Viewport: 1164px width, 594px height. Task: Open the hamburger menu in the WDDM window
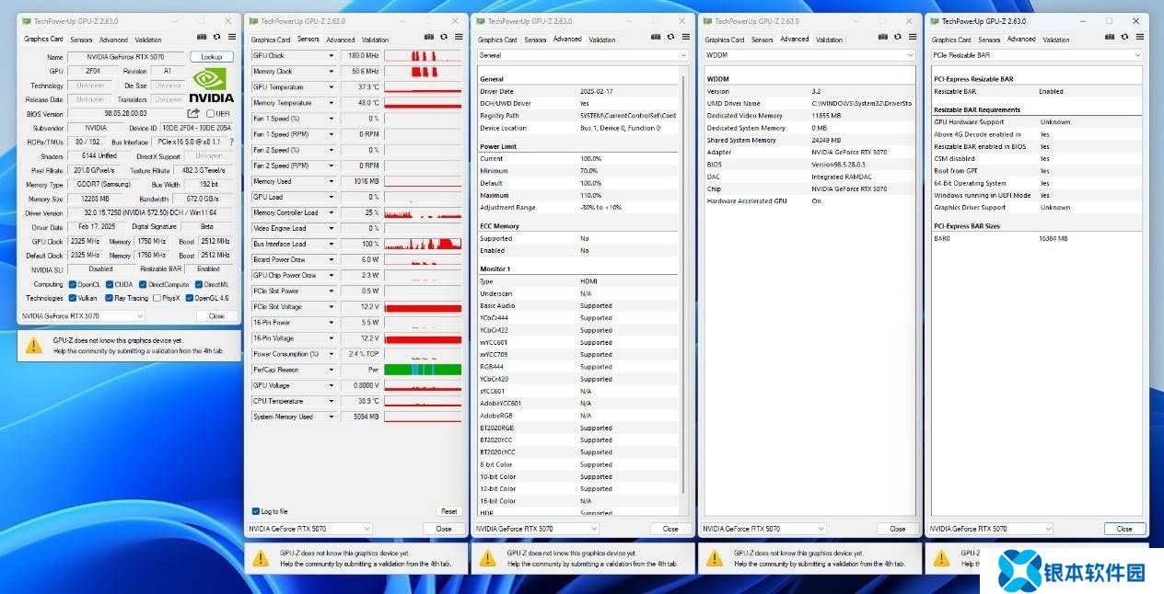click(913, 37)
